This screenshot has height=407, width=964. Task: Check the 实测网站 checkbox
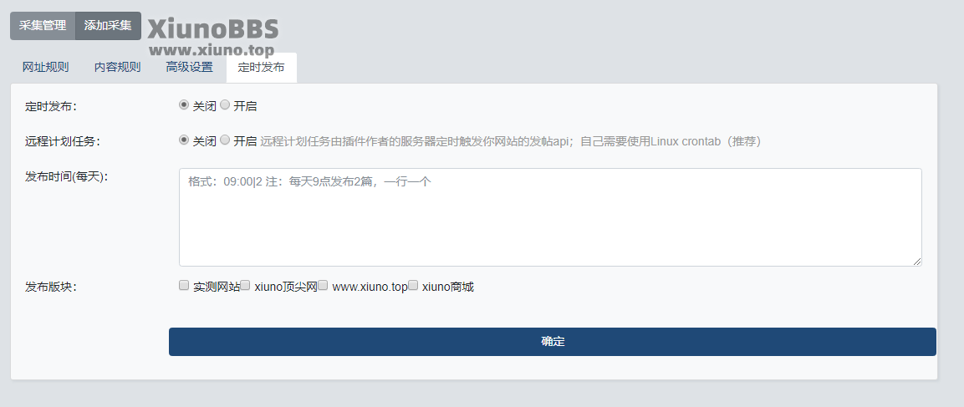(184, 285)
